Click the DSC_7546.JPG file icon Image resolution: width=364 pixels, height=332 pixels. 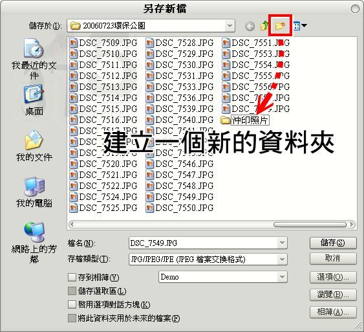tap(149, 164)
